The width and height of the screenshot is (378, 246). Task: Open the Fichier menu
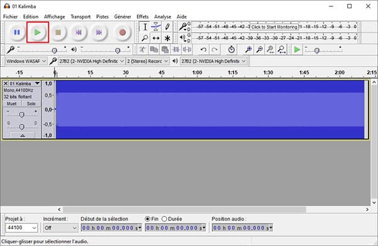[x=10, y=16]
